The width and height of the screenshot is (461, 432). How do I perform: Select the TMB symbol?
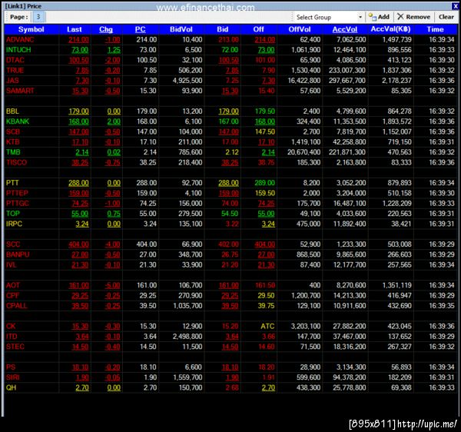pyautogui.click(x=13, y=152)
